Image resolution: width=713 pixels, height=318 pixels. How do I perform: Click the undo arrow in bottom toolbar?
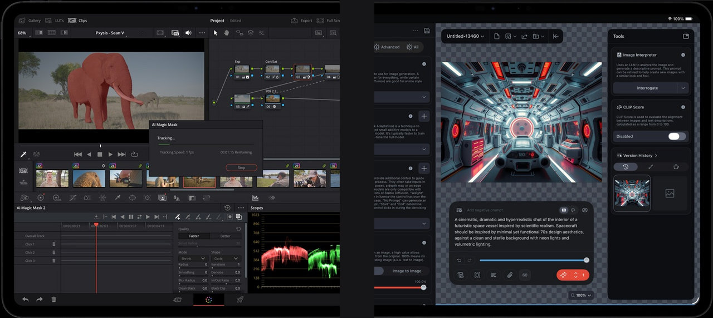[x=25, y=300]
